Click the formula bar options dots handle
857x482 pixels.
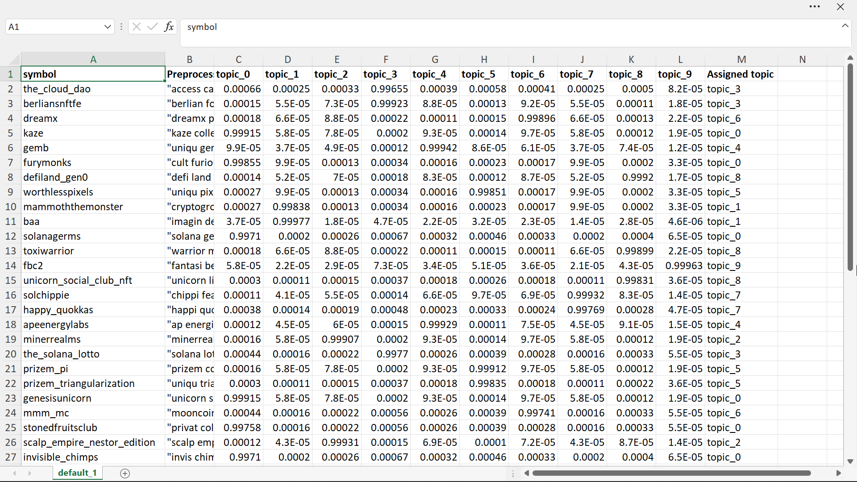tap(121, 27)
